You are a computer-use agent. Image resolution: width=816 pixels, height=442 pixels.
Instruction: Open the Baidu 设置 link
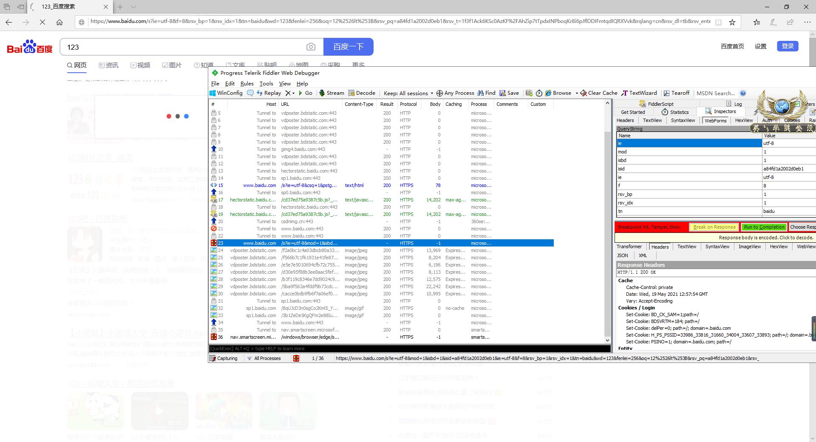760,46
